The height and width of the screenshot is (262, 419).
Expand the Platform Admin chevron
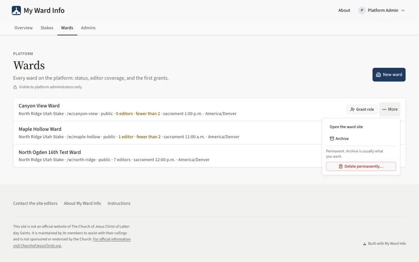(403, 10)
